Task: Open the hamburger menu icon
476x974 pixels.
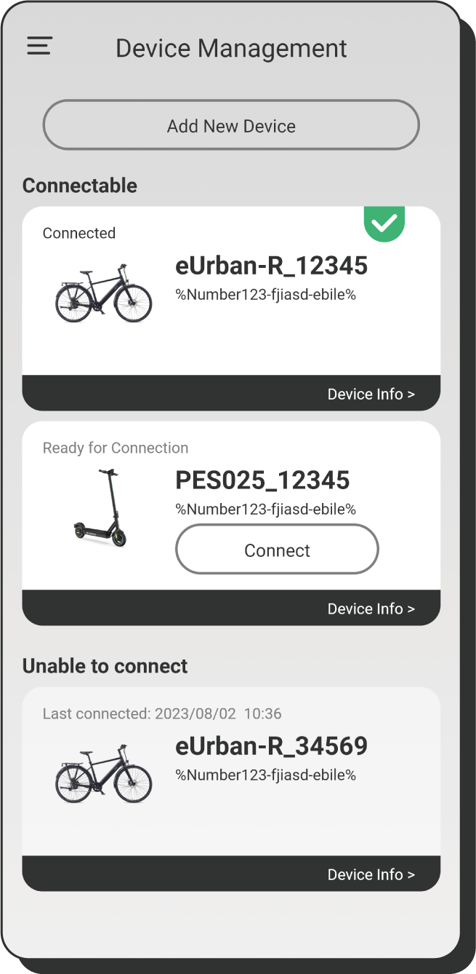Action: (40, 46)
